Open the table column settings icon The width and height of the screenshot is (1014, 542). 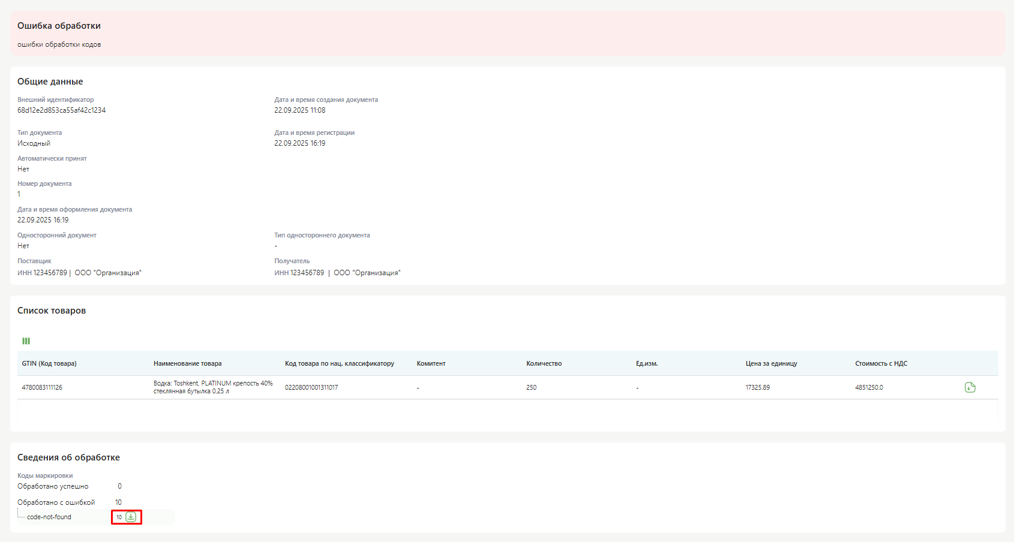(x=26, y=341)
